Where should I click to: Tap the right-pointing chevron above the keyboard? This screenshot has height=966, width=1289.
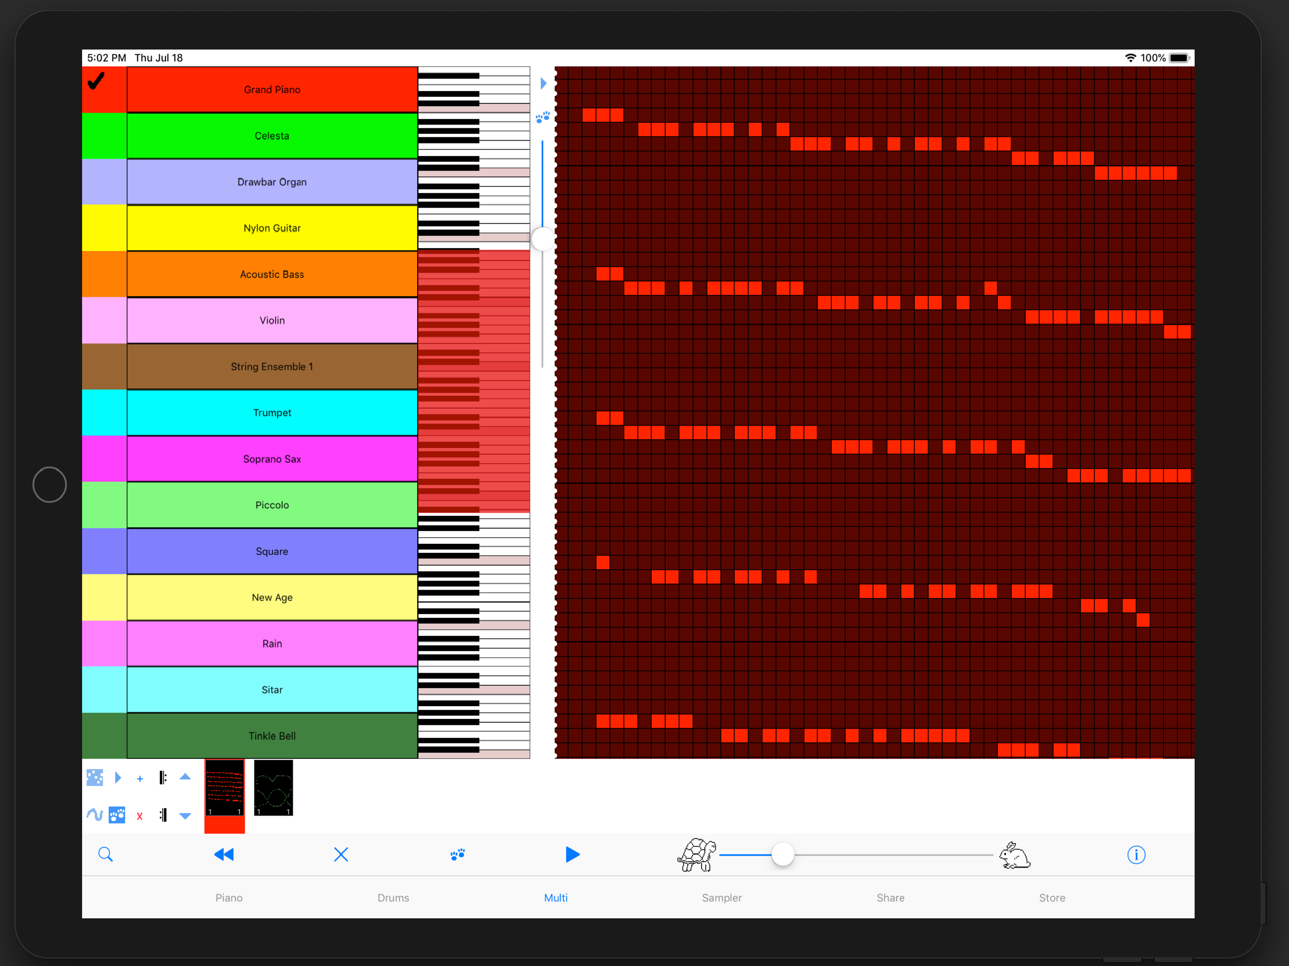point(543,83)
